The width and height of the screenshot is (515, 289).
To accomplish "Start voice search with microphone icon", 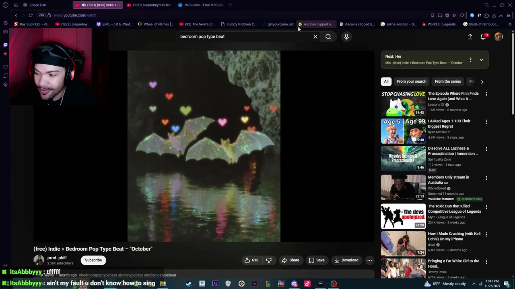I will pos(346,37).
